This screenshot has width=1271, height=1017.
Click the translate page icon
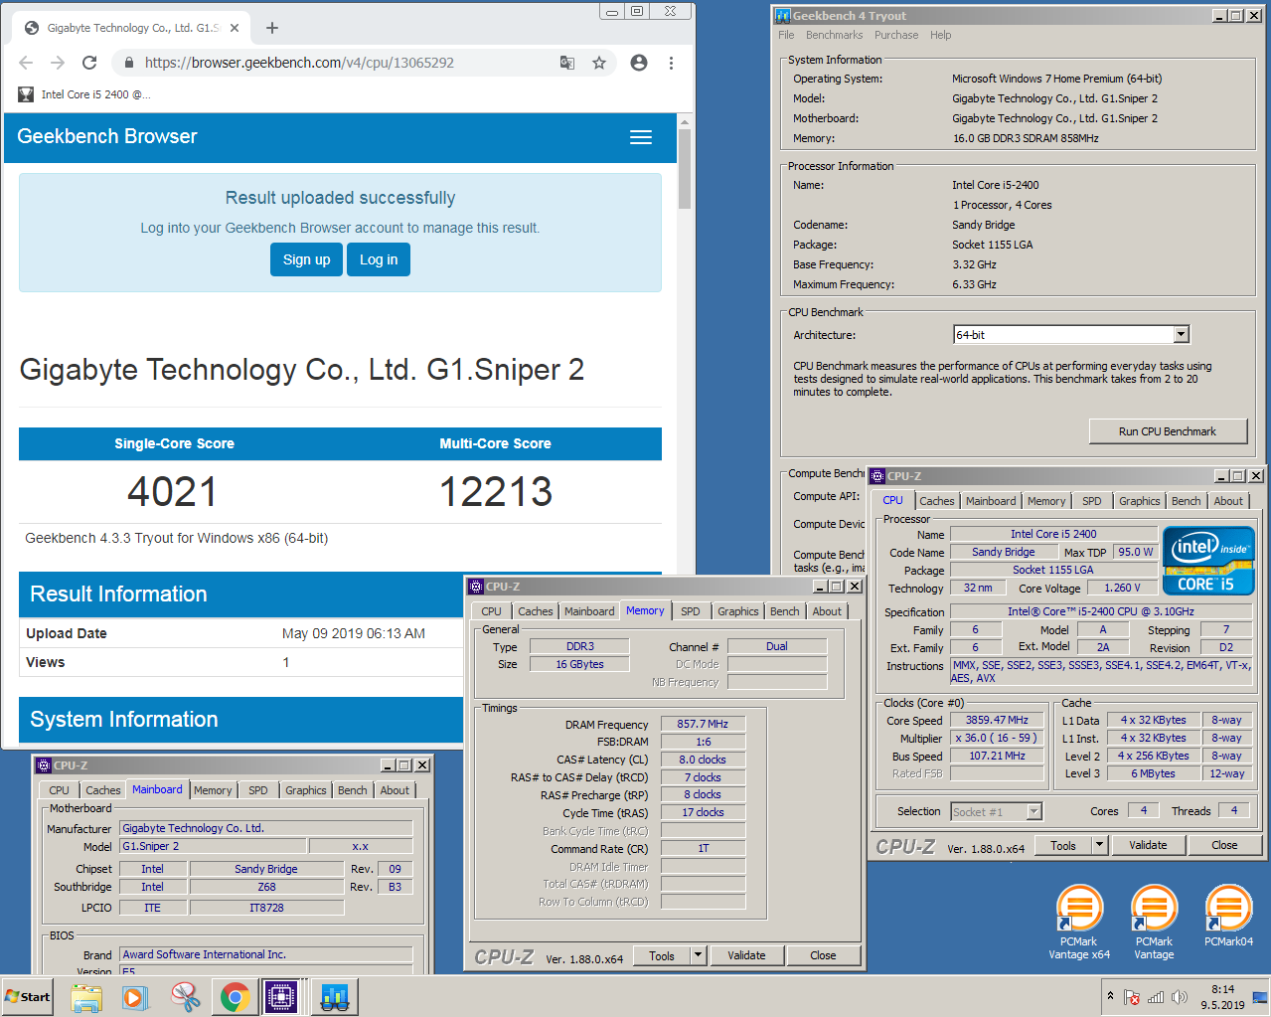pyautogui.click(x=566, y=63)
